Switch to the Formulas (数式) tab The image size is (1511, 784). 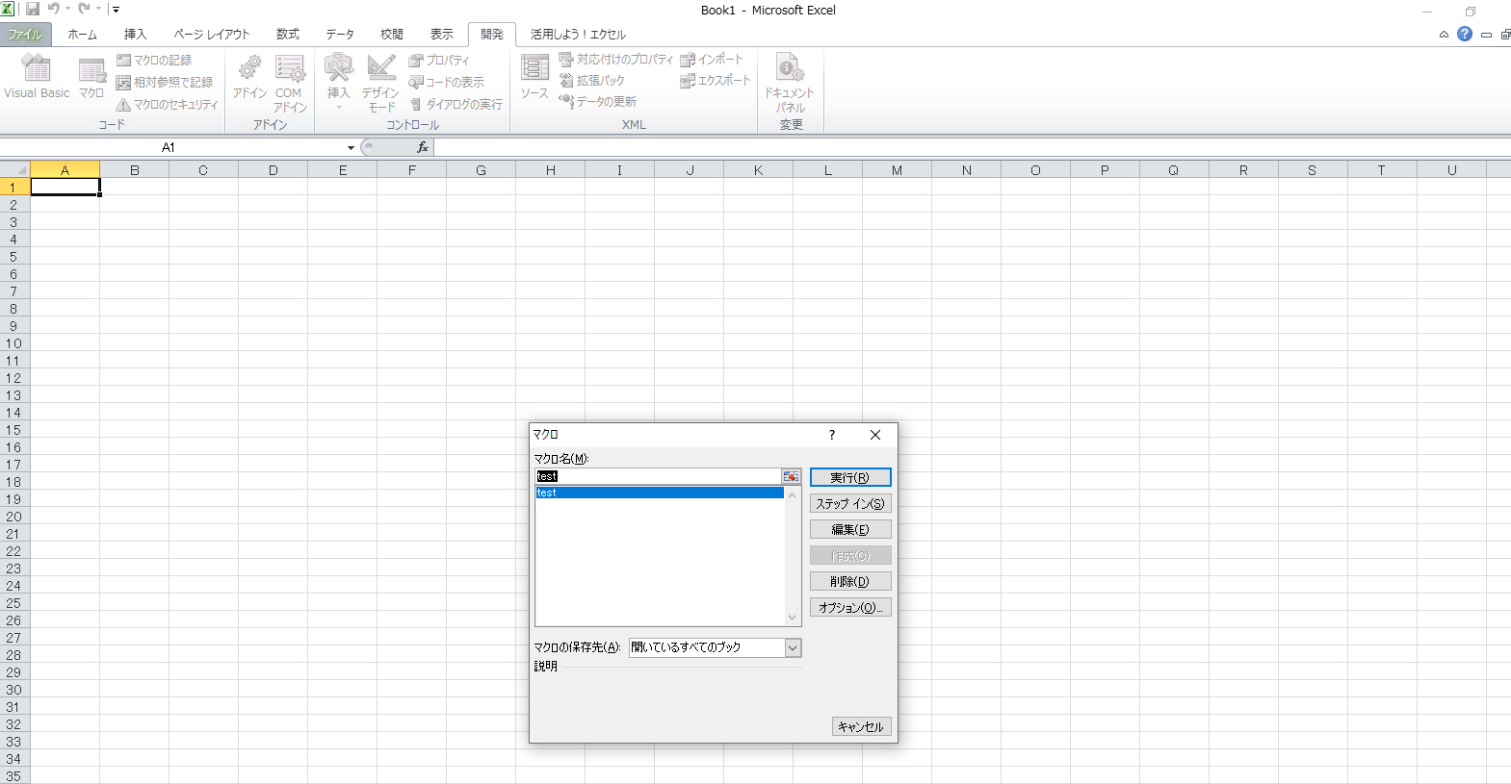(288, 35)
